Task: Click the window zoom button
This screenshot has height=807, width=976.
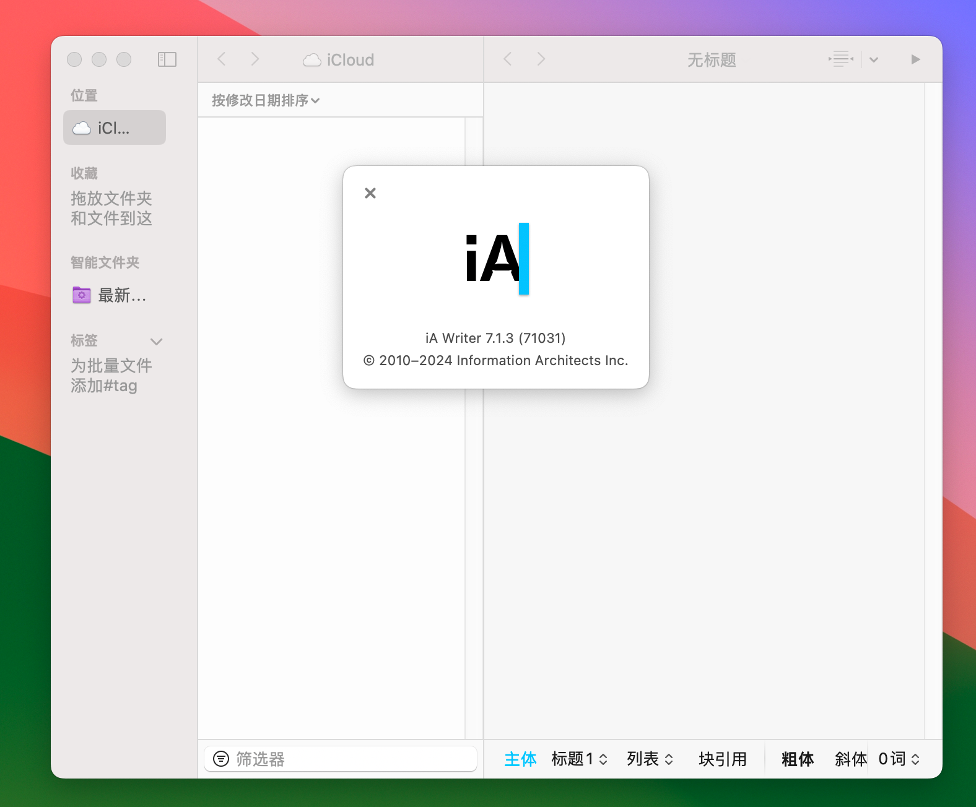Action: click(x=124, y=59)
